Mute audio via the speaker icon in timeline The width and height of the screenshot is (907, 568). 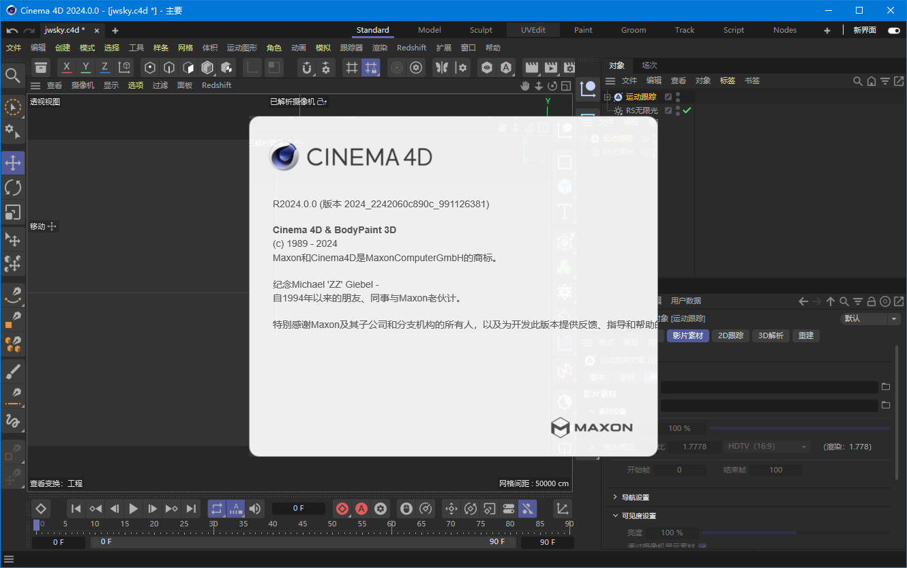click(254, 508)
